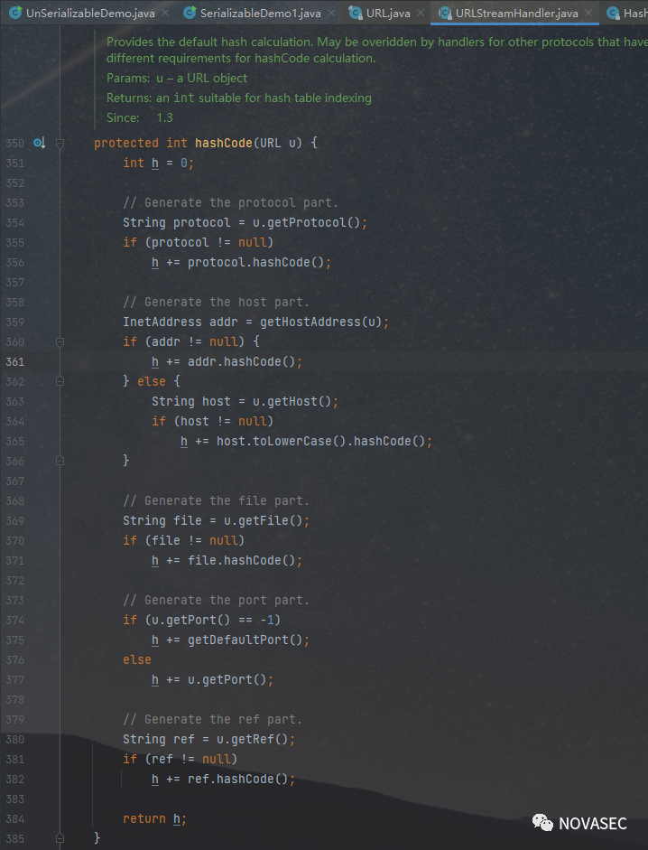Click the Javadoc 'Params: u – a URL object' line
Screen dimensions: 648x850
(177, 78)
